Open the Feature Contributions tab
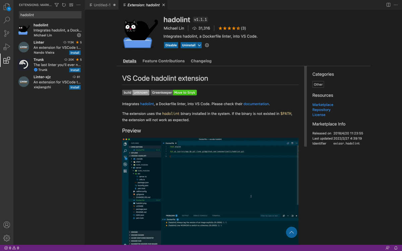 (x=163, y=61)
